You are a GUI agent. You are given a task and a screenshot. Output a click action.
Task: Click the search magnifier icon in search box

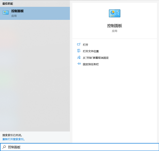tap(4, 147)
